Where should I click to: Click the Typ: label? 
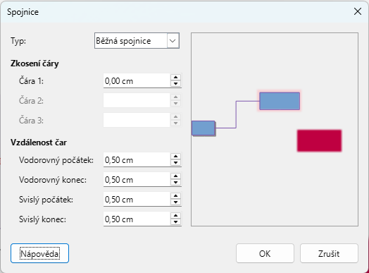[18, 41]
